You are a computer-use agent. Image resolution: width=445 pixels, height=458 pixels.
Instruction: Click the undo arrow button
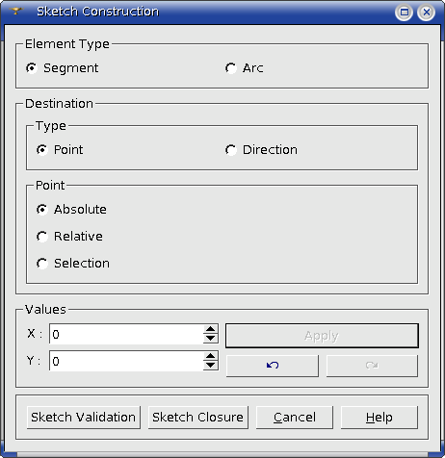[273, 366]
